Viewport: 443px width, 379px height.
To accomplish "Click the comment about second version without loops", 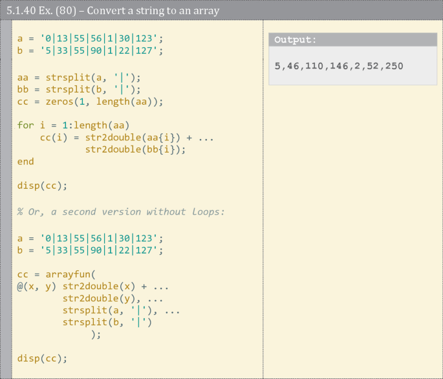I will click(120, 211).
